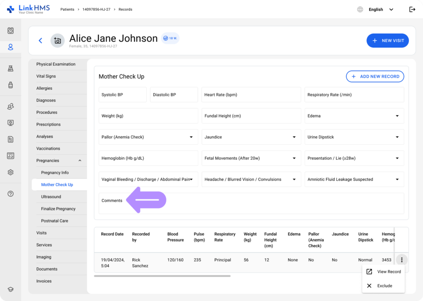
Task: Open the English language selector
Action: coord(380,10)
